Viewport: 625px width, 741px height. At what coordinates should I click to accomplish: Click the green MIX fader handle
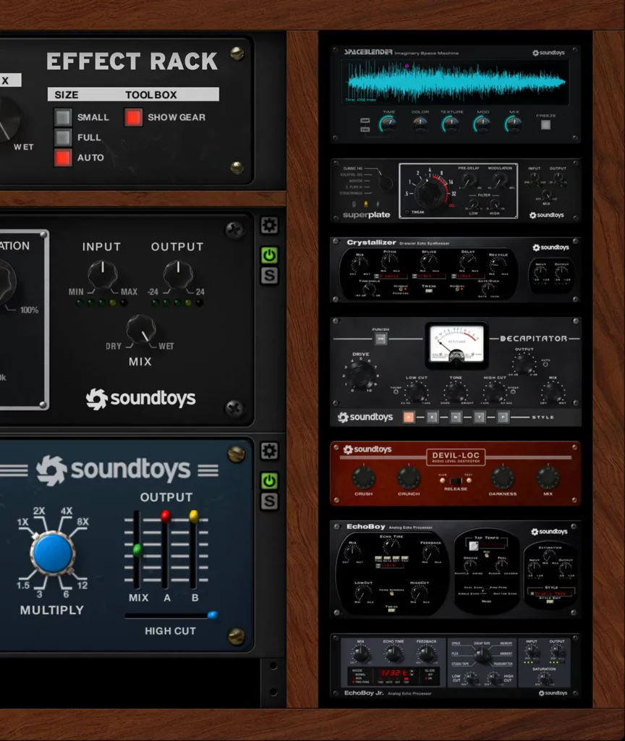click(x=137, y=550)
